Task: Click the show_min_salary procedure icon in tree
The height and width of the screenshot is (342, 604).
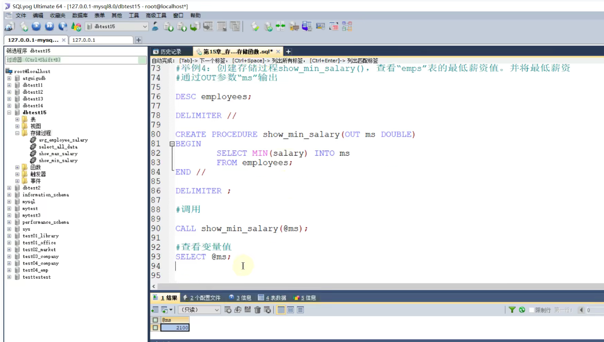Action: coord(33,160)
